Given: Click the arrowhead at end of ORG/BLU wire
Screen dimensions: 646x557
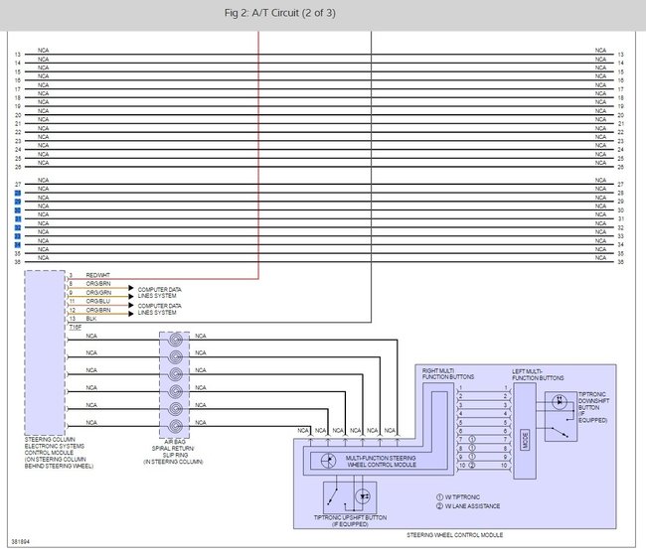Looking at the screenshot, I should (130, 305).
